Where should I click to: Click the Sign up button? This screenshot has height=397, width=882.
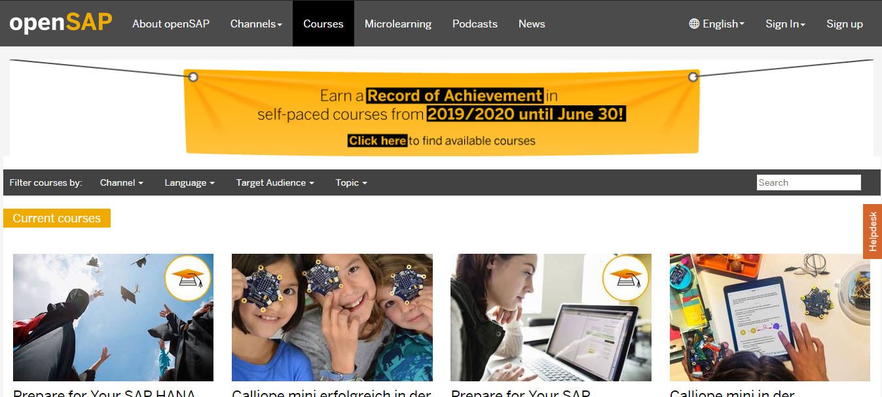845,24
